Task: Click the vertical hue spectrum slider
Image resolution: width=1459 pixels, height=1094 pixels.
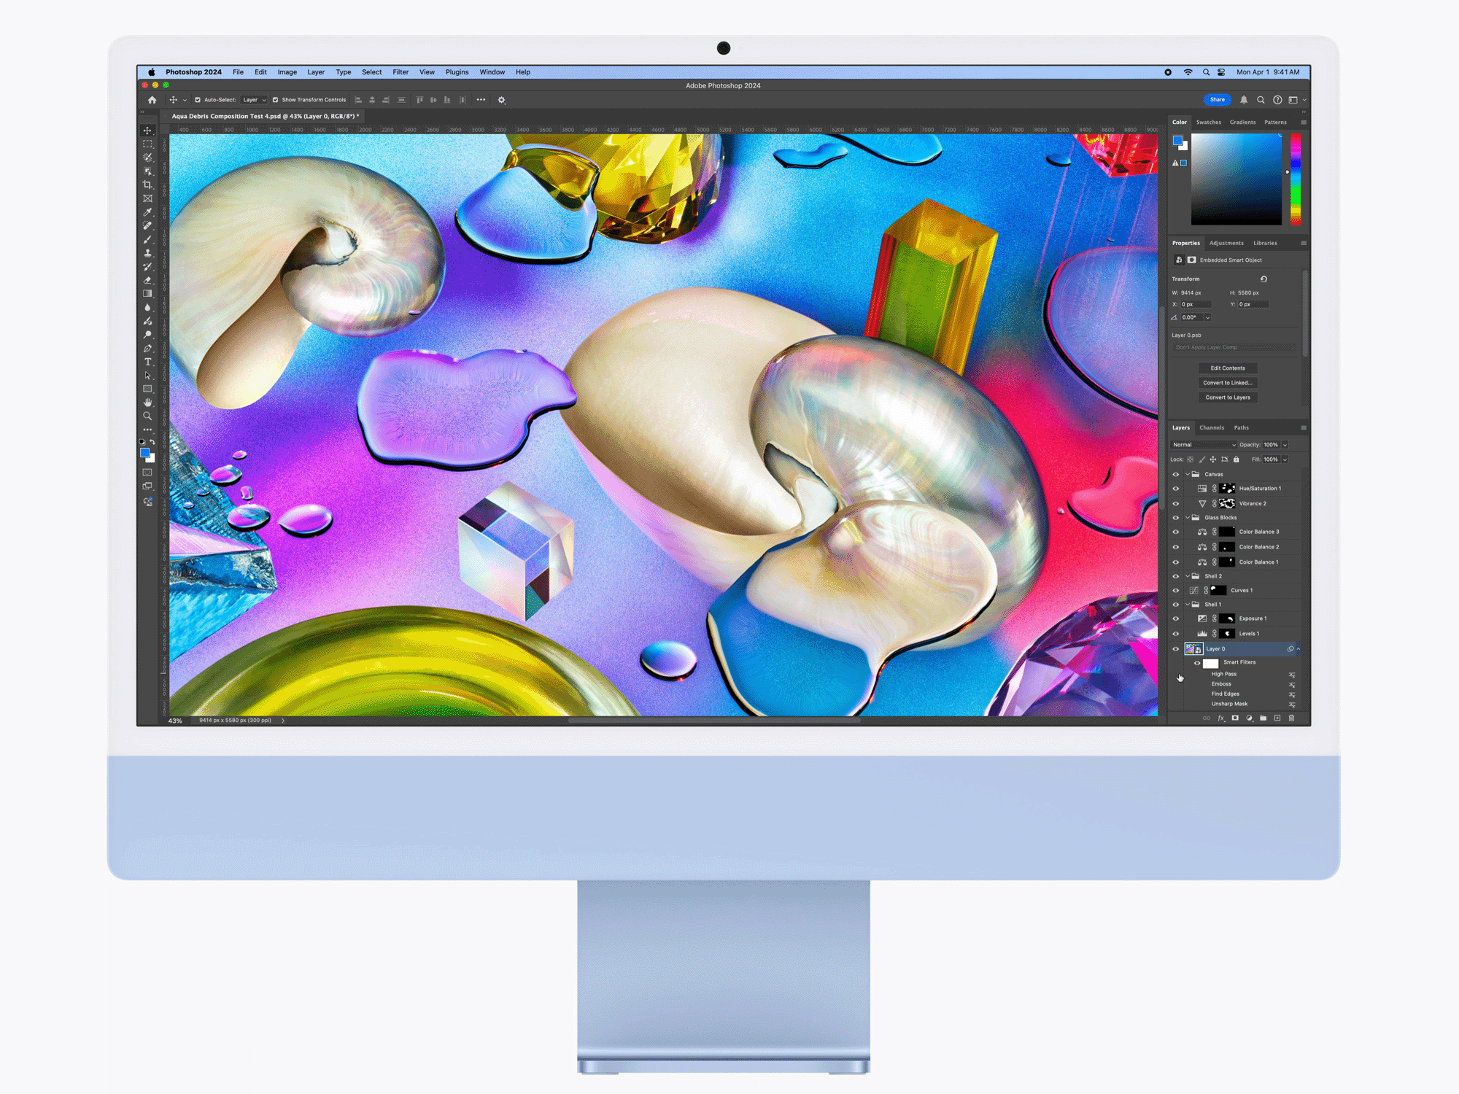Action: click(x=1296, y=179)
